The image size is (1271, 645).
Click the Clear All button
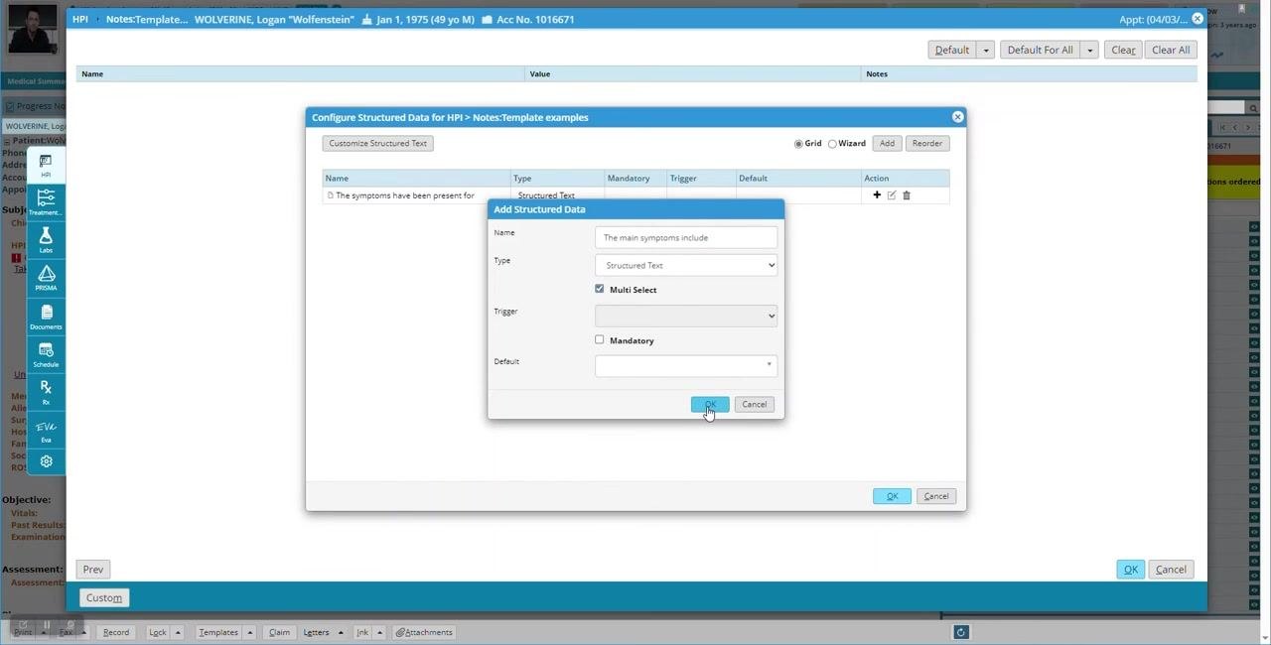[x=1171, y=50]
